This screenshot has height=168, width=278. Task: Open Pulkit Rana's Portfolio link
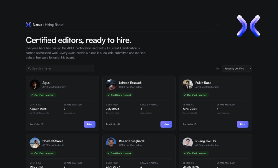(189, 124)
